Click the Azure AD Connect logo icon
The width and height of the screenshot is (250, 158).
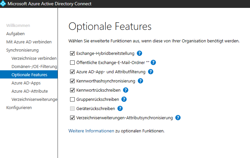pos(3,4)
